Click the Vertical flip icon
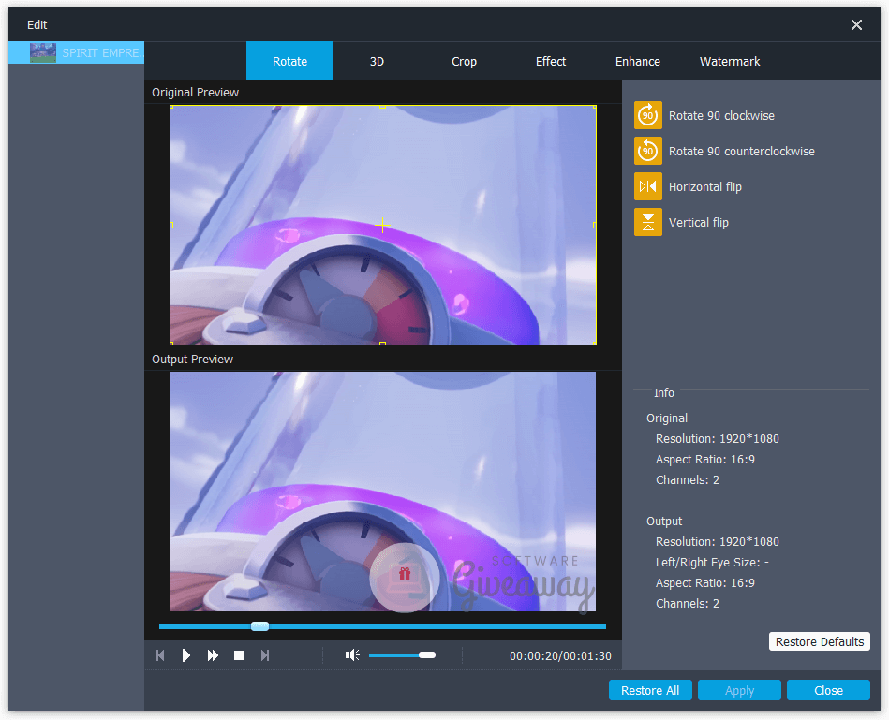 647,222
